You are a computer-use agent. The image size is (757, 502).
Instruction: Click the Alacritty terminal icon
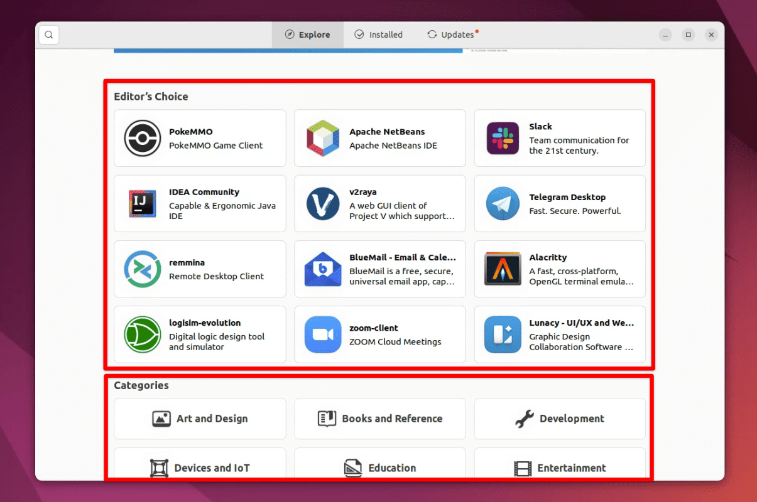click(503, 269)
